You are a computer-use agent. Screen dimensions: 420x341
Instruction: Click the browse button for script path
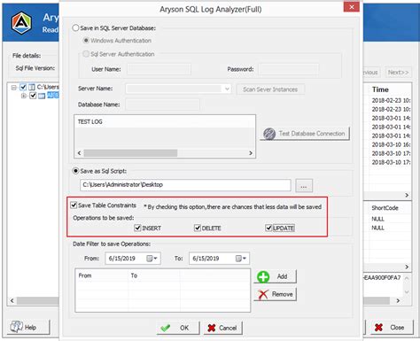click(x=304, y=186)
